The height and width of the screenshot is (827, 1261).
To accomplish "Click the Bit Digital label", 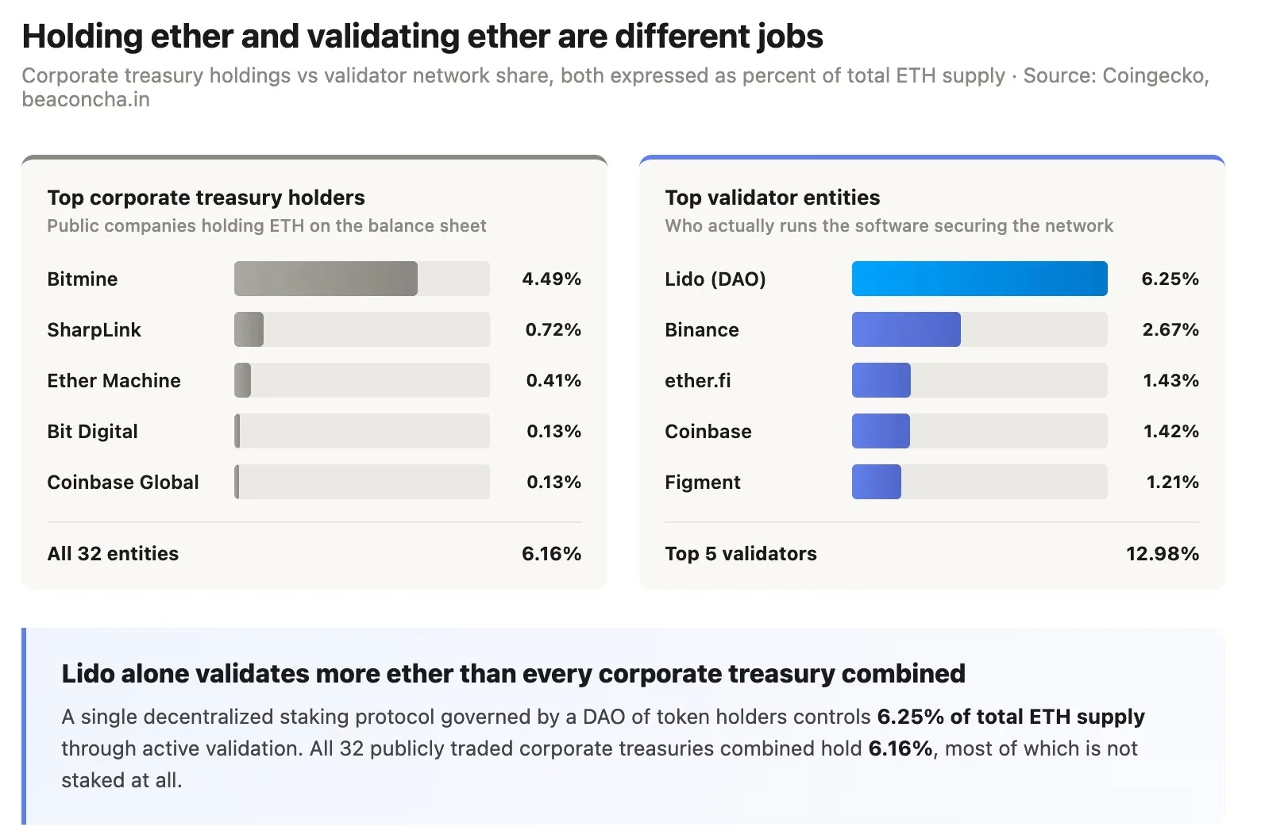I will (x=92, y=432).
